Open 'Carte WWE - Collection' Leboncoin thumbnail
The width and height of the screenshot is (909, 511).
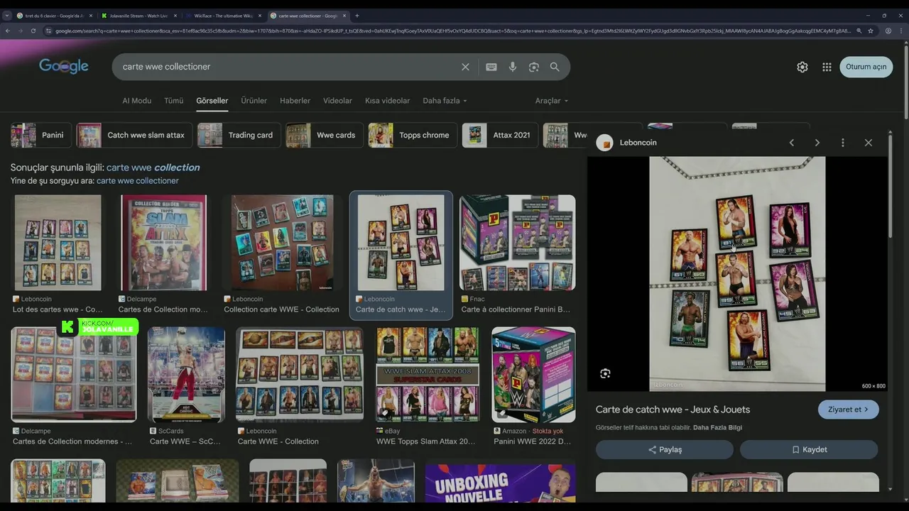pyautogui.click(x=300, y=375)
